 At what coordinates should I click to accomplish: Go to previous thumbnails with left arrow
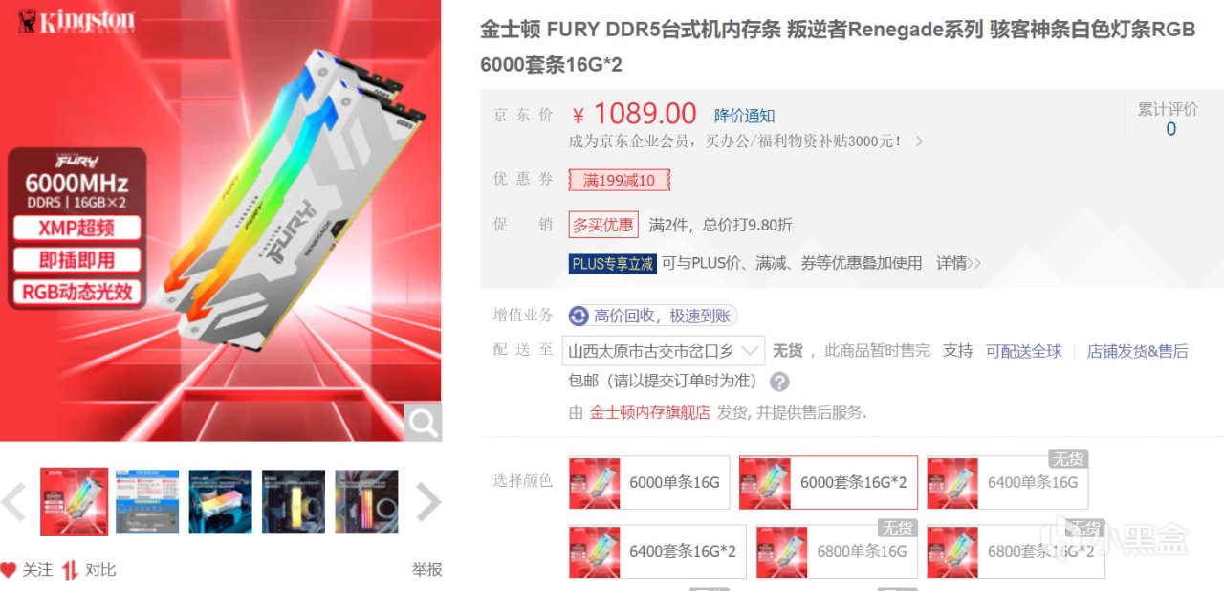click(x=13, y=501)
